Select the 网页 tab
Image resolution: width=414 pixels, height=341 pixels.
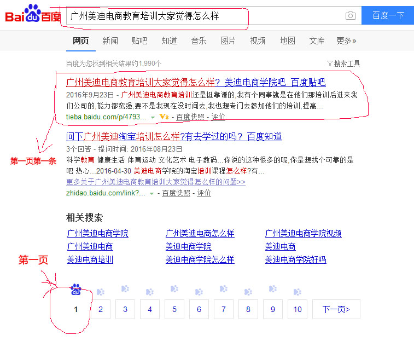[x=80, y=41]
